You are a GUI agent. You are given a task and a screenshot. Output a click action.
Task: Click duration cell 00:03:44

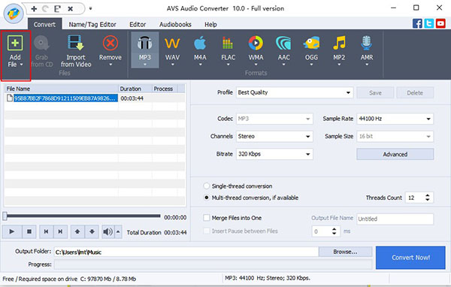[x=132, y=98]
